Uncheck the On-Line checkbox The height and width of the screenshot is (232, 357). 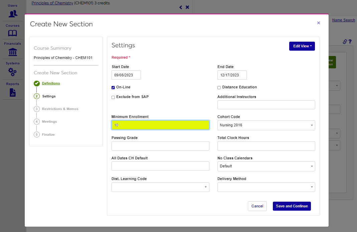pyautogui.click(x=113, y=87)
